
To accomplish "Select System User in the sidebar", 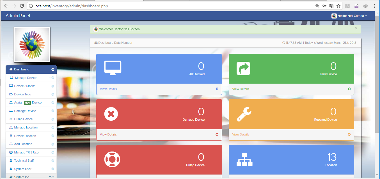I will pos(23,169).
